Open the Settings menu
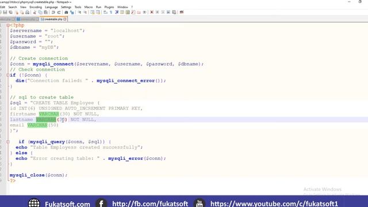This screenshot has width=368, height=207. 66,7
